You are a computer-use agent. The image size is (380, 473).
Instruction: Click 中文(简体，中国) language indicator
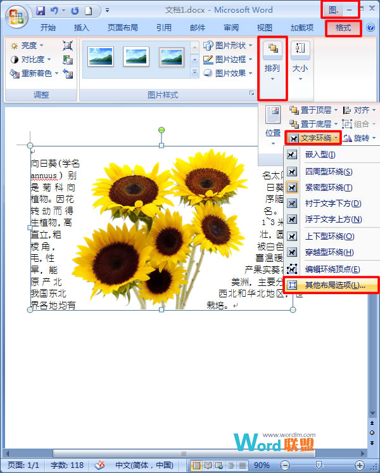pyautogui.click(x=144, y=465)
